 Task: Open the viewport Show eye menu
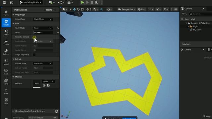[151, 9]
